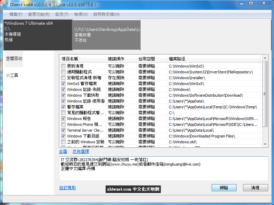The width and height of the screenshot is (274, 205).
Task: Click the 反向選擇 link
Action: (81, 152)
